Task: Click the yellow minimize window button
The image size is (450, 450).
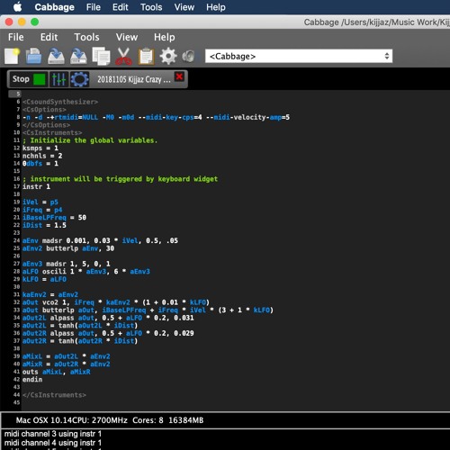Action: point(22,22)
